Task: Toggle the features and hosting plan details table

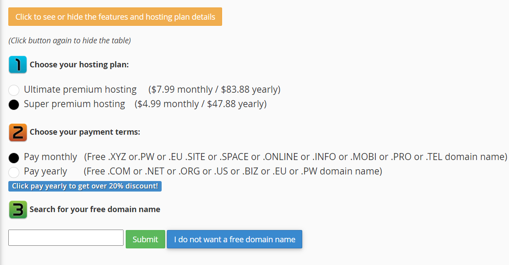Action: click(115, 17)
